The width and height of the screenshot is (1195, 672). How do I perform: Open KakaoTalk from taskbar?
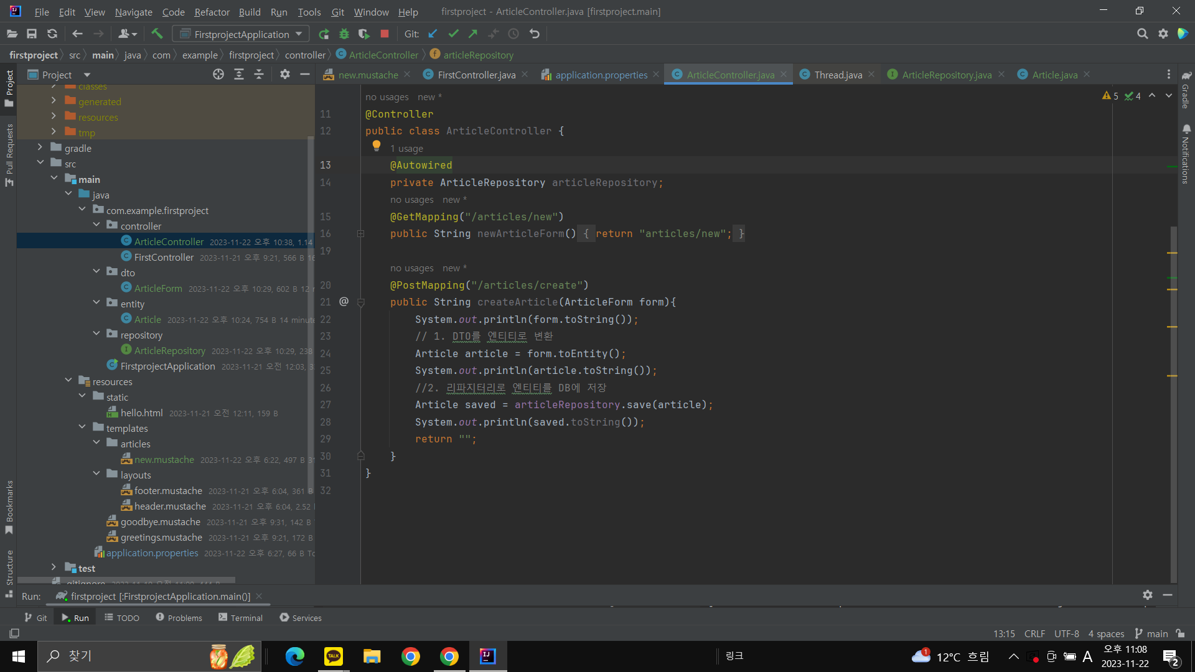pos(334,656)
